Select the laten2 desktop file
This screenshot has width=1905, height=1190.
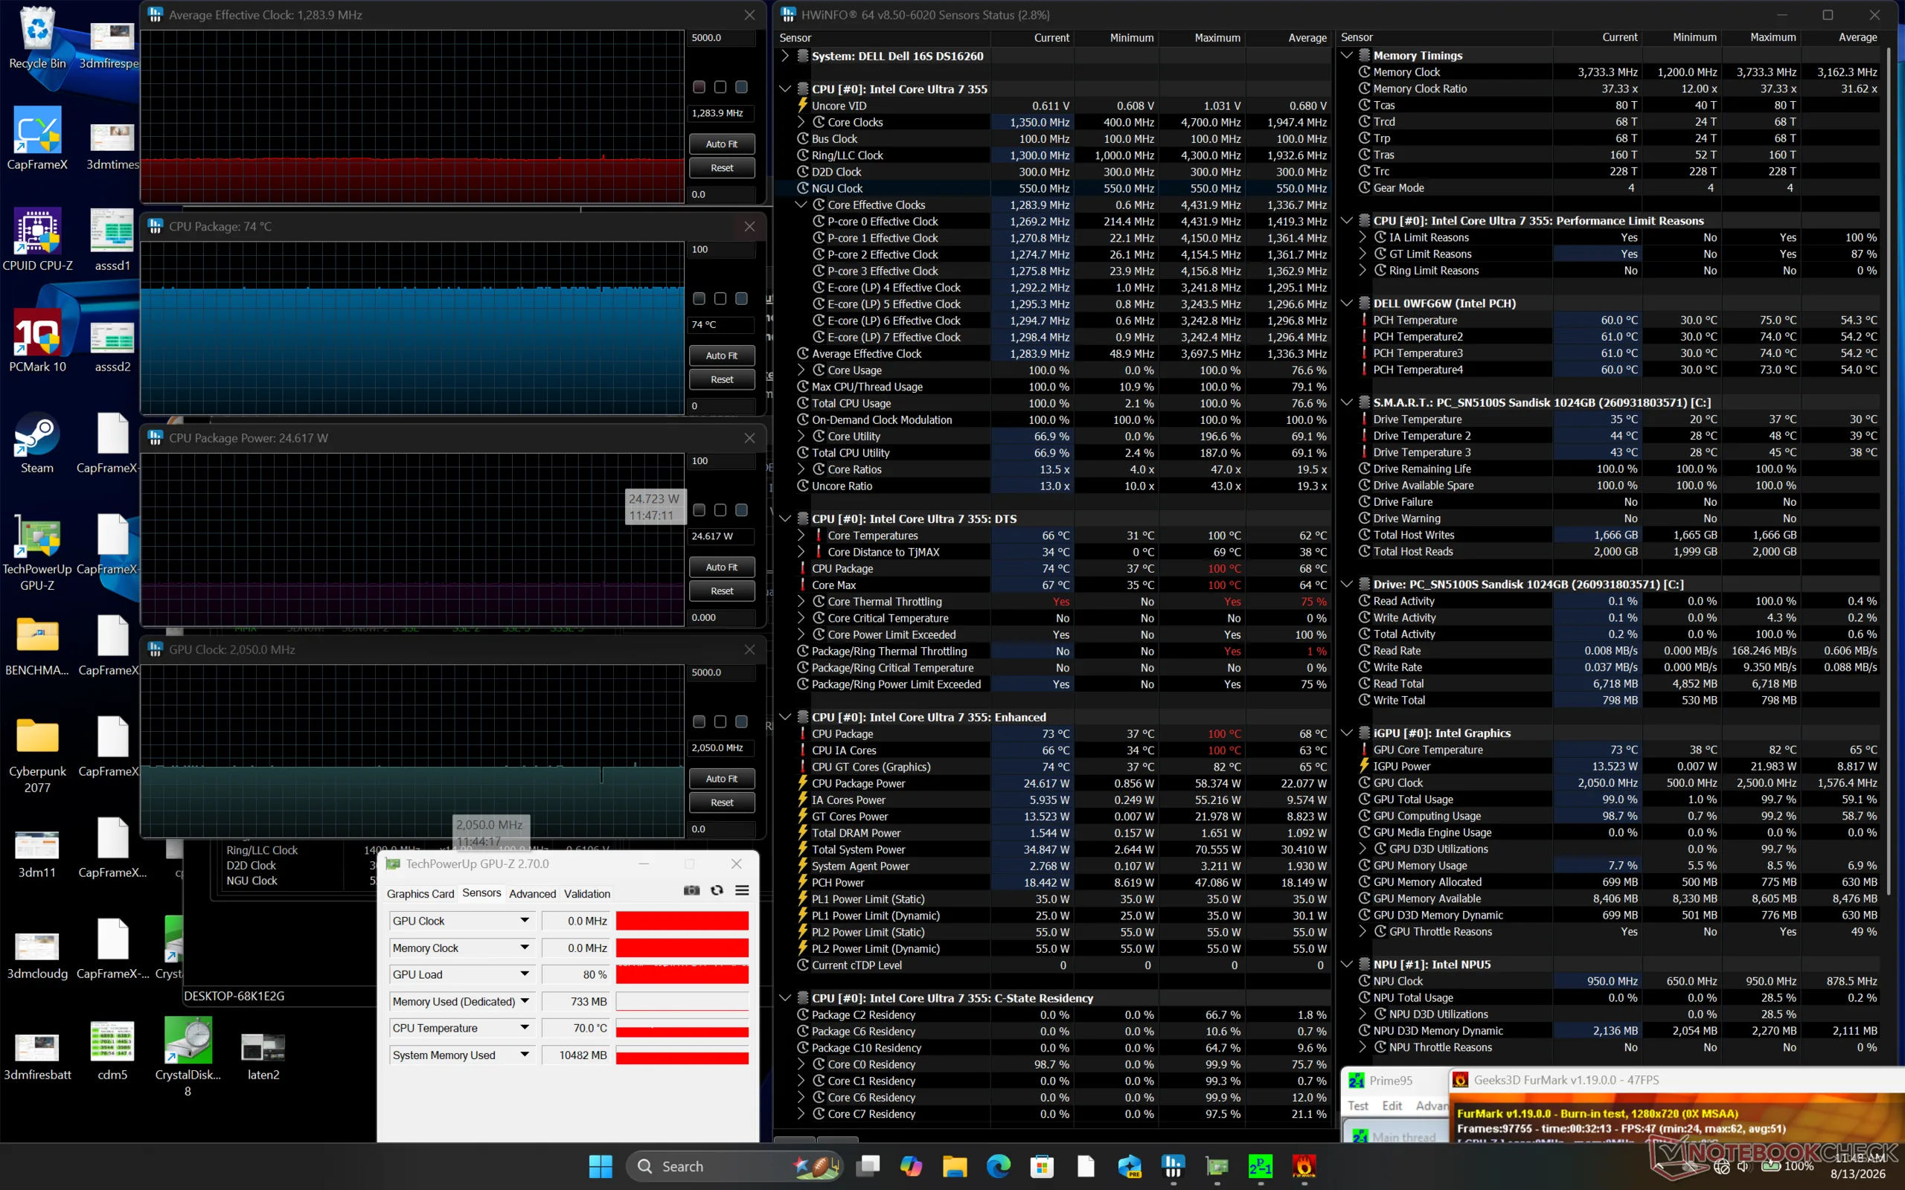[263, 1056]
